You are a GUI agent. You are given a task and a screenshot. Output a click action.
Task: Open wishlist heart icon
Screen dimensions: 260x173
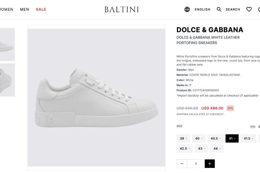249,9
